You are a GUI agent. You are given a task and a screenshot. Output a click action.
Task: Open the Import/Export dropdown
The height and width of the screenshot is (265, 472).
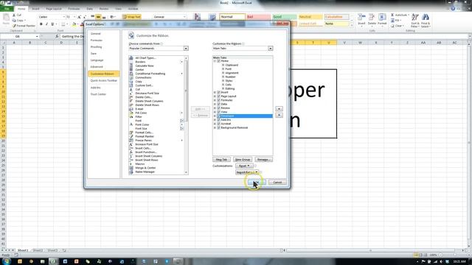point(247,172)
